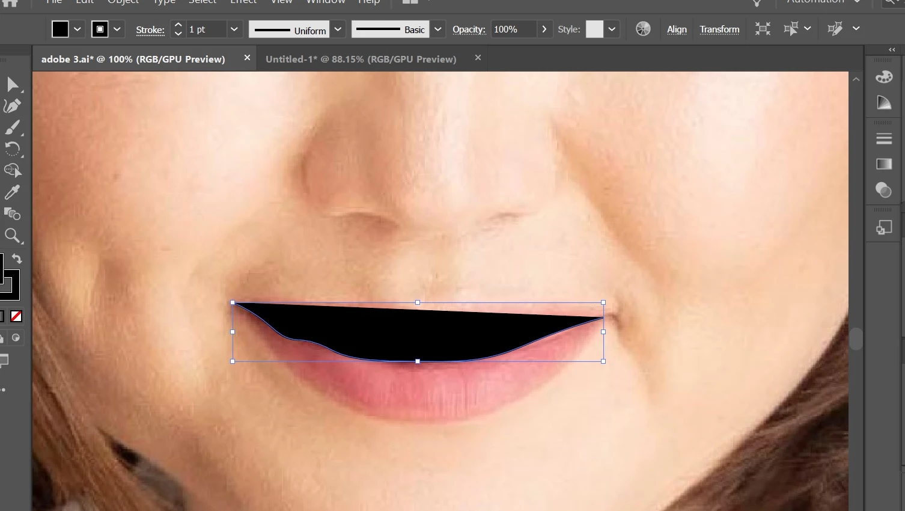
Task: Click the Graphic Style swatch
Action: [594, 29]
